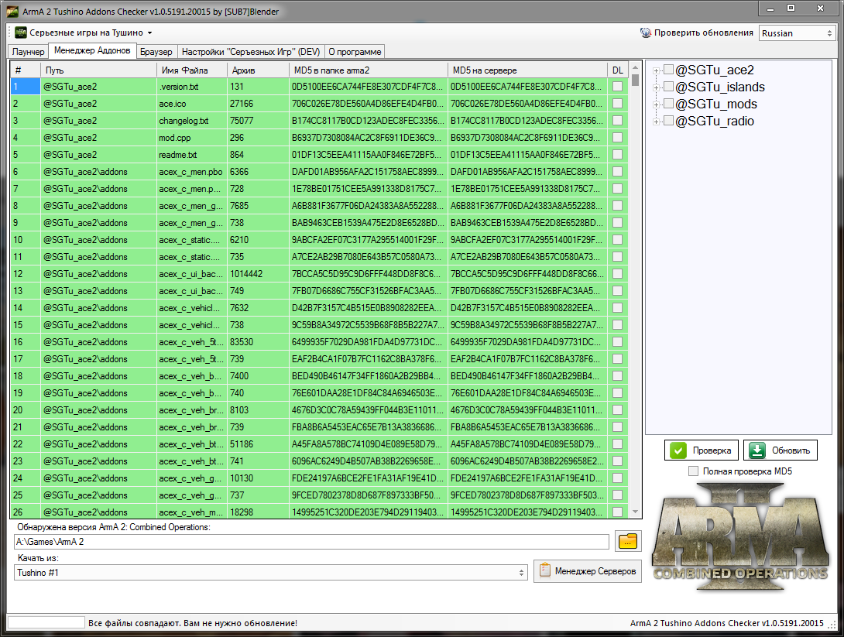Check the @SGTu_ace2 tree checkbox
Viewport: 844px width, 637px height.
[668, 70]
